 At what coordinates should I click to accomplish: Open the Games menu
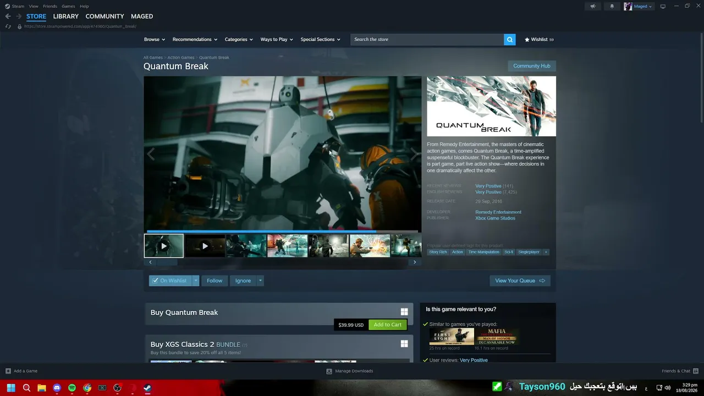point(68,6)
